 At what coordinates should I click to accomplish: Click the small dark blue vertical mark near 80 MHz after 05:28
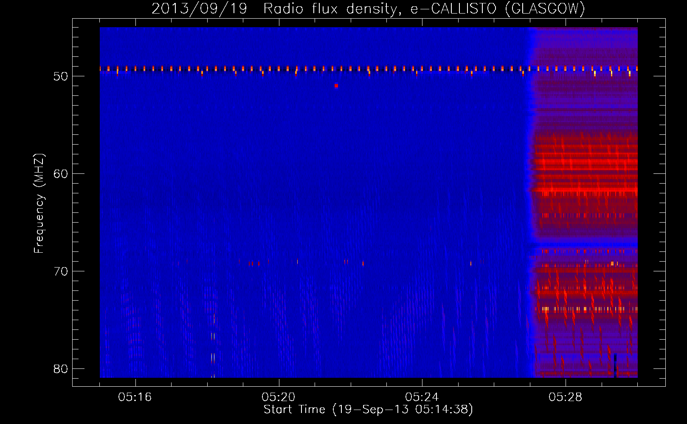click(x=615, y=365)
